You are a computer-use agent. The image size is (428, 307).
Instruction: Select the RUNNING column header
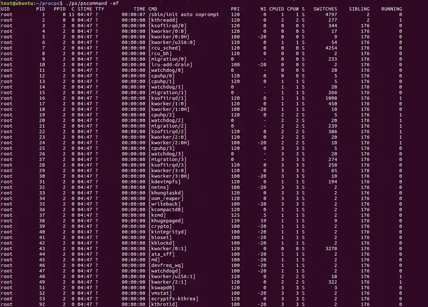392,9
